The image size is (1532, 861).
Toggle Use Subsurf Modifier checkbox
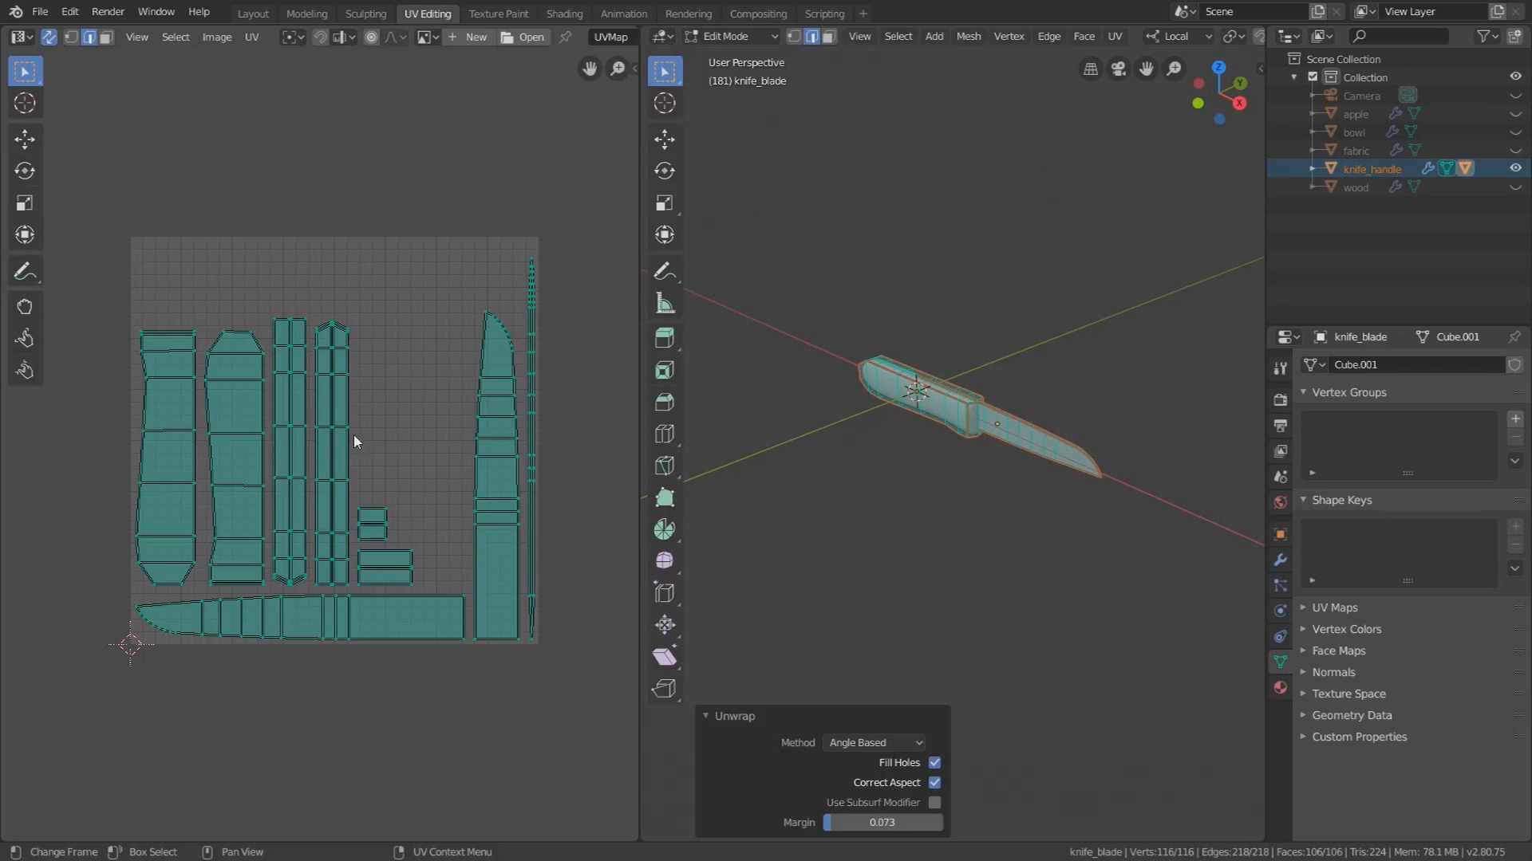pos(935,802)
